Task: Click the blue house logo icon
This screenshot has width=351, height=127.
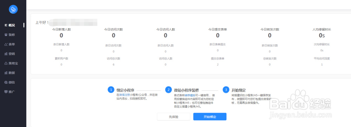Action: [x=13, y=9]
